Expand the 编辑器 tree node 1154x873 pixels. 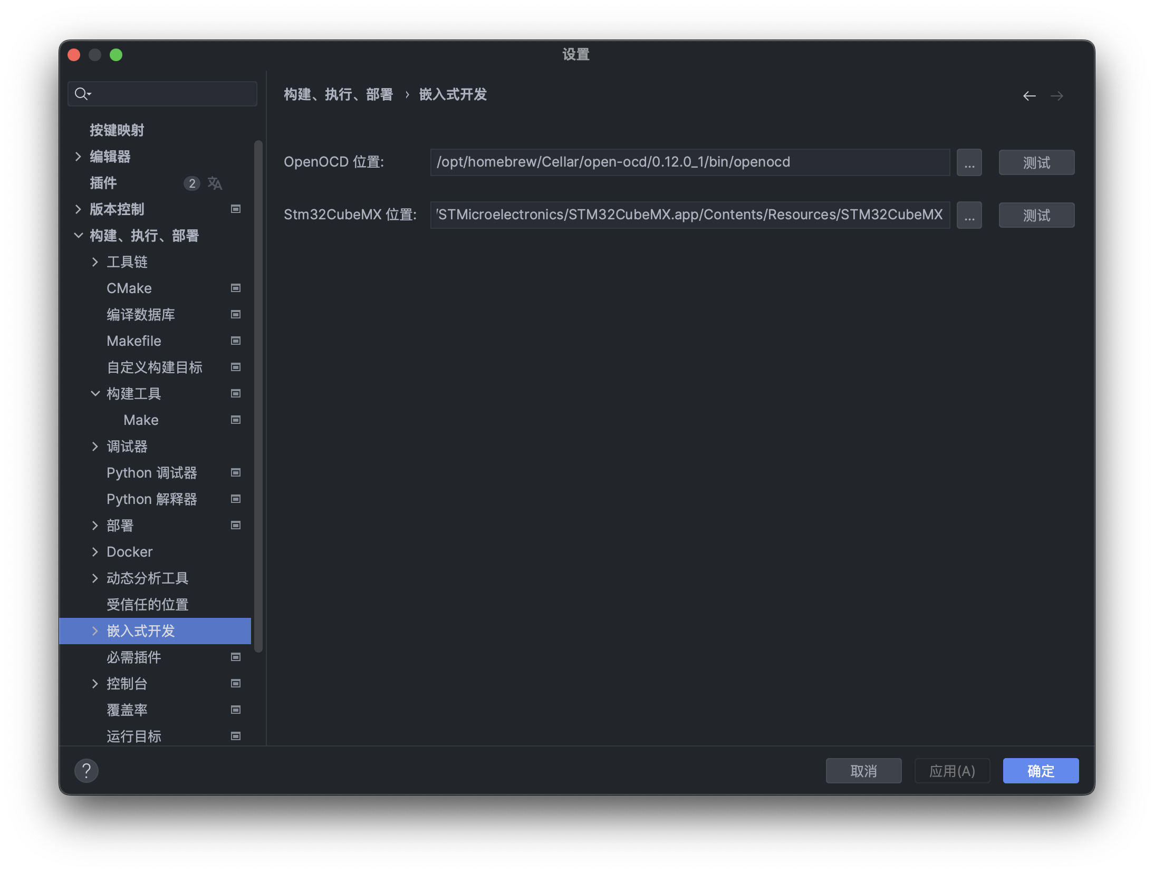pyautogui.click(x=78, y=157)
